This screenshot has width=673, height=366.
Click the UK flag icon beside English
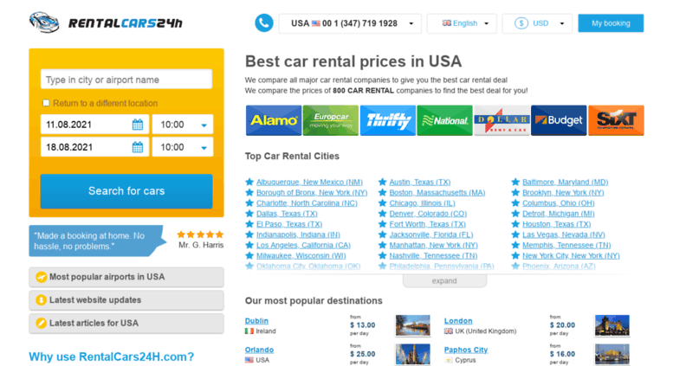447,23
